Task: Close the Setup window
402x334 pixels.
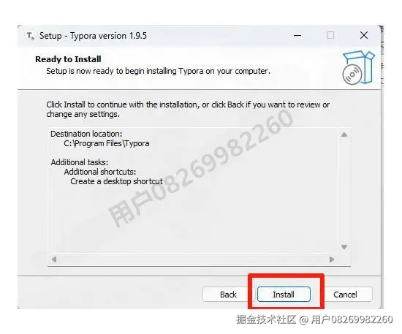Action: 364,35
